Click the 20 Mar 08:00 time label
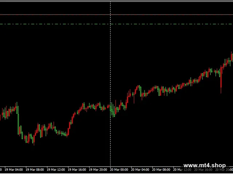This screenshot has width=233, height=174. tap(161, 170)
